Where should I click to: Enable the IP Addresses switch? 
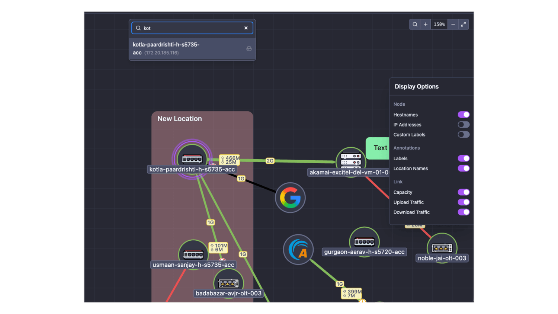click(x=464, y=125)
